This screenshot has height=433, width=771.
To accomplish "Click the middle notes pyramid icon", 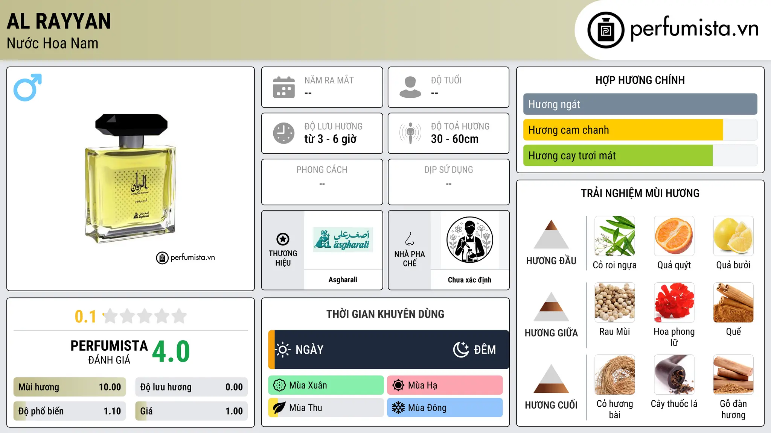I will point(551,307).
